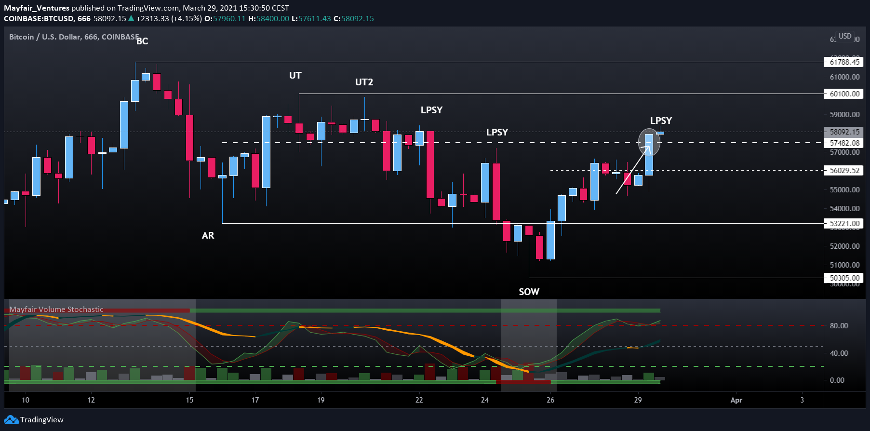Click the COINBASE:BTCUSD symbol text

tap(39, 18)
